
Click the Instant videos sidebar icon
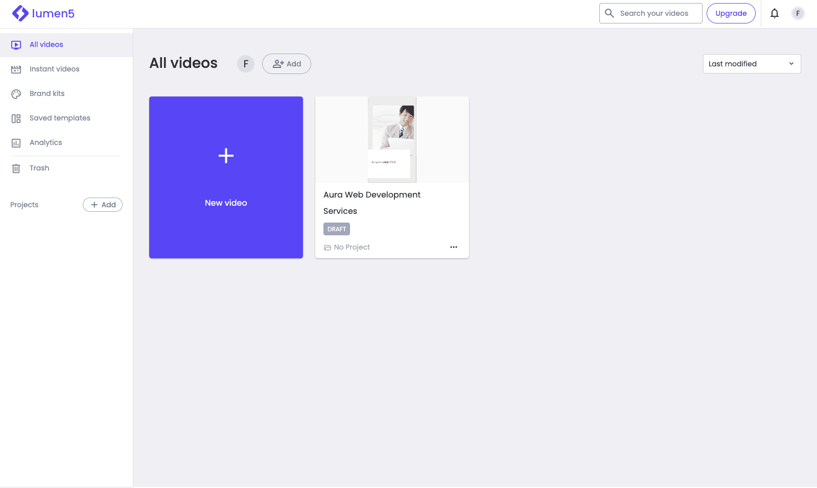(x=16, y=69)
